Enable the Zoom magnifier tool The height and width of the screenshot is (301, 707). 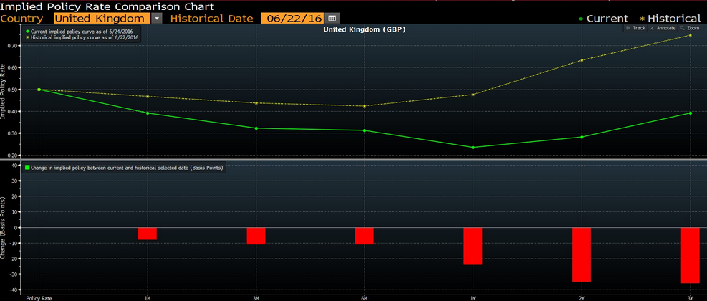click(x=690, y=28)
